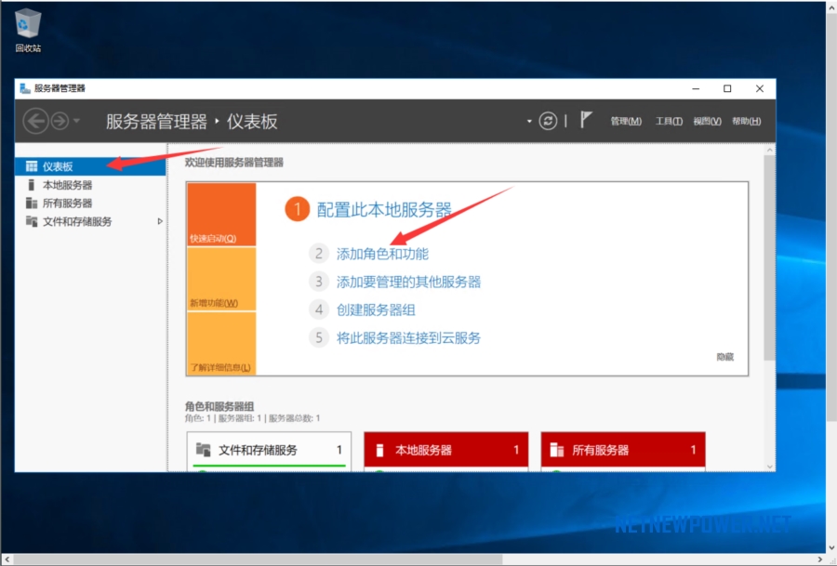This screenshot has width=837, height=566.
Task: Click the back navigation arrow
Action: coord(35,121)
